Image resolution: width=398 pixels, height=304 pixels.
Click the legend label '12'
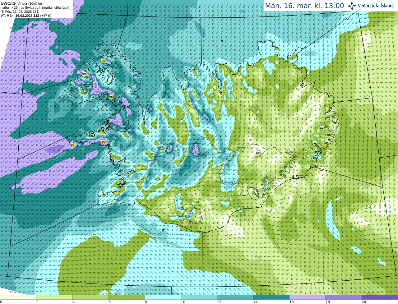(219, 302)
